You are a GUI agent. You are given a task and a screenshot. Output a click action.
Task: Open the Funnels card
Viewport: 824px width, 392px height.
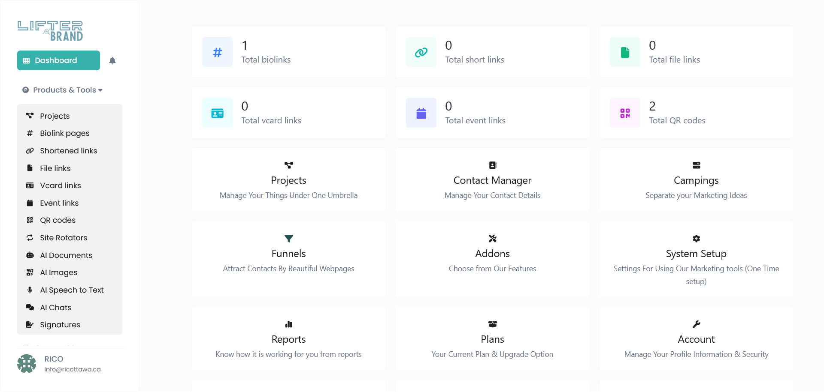pyautogui.click(x=288, y=254)
